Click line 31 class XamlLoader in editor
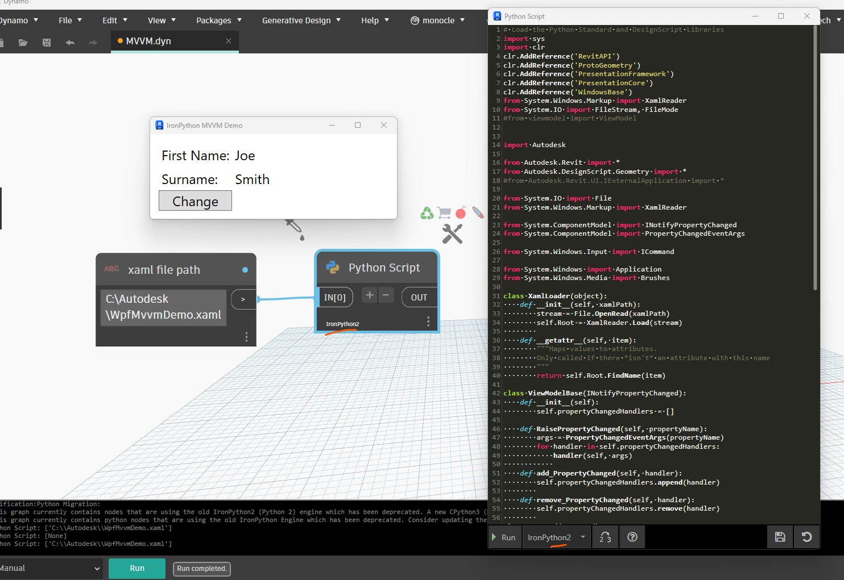This screenshot has height=580, width=844. 555,296
